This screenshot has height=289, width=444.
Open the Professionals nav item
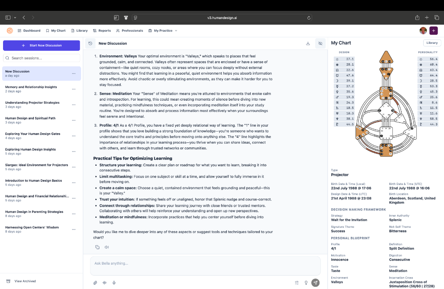click(x=129, y=31)
